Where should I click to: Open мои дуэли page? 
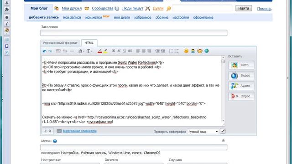(122, 17)
